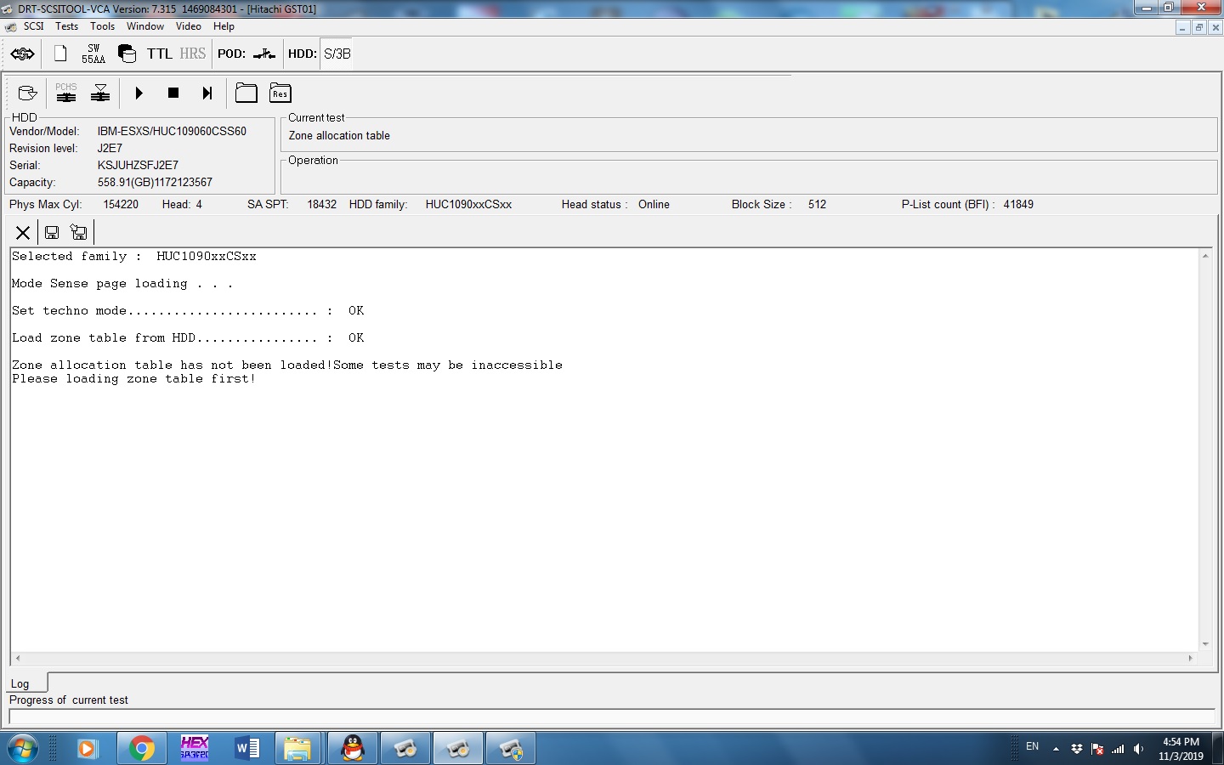Click the blank new document icon

pyautogui.click(x=60, y=54)
